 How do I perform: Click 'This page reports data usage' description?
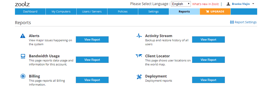coord(51,62)
